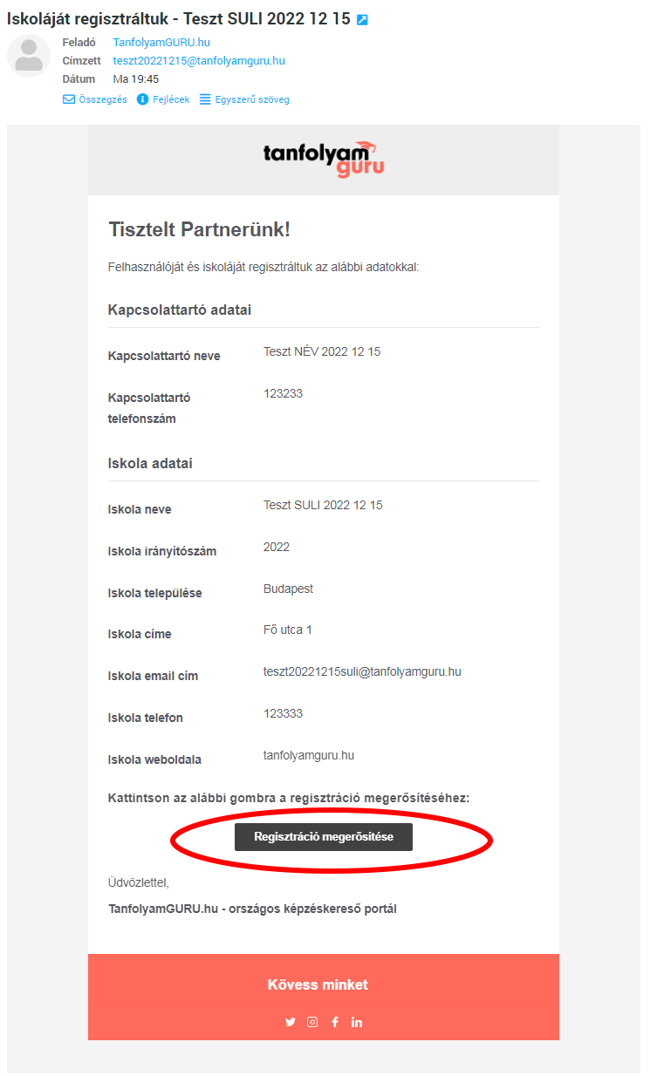This screenshot has height=1076, width=650.
Task: Click the Kövess minket footer heading
Action: tap(318, 985)
